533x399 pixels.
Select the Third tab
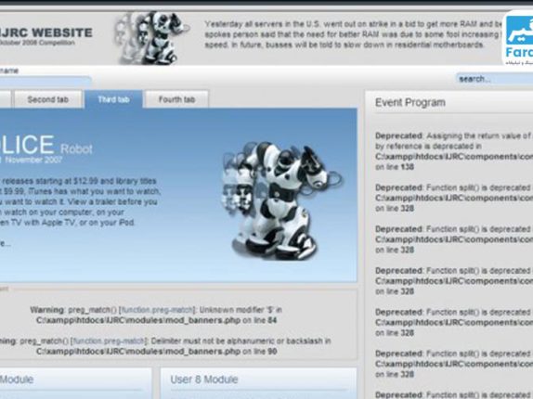[x=113, y=99]
